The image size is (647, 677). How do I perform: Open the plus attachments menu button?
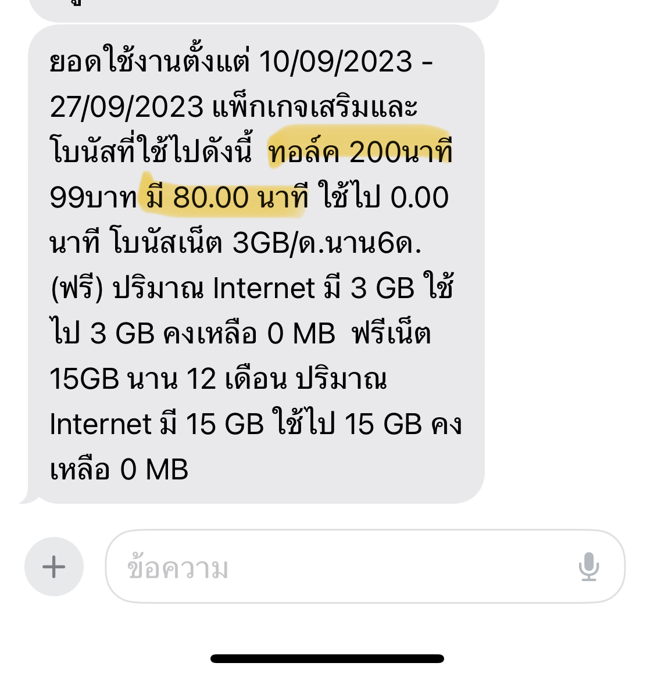pyautogui.click(x=54, y=567)
